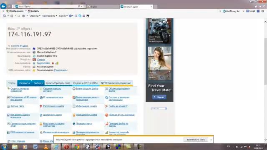Click the Подключить link for SMS support

point(60,70)
